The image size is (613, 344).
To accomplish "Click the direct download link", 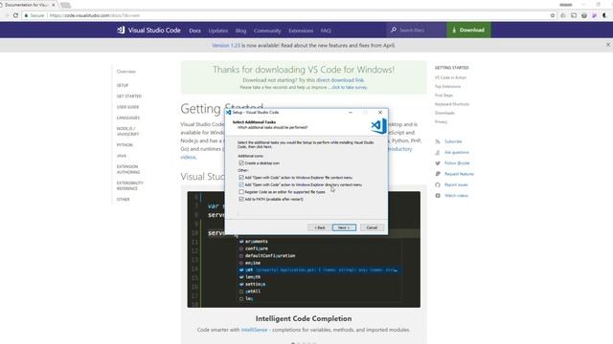I will coord(340,80).
